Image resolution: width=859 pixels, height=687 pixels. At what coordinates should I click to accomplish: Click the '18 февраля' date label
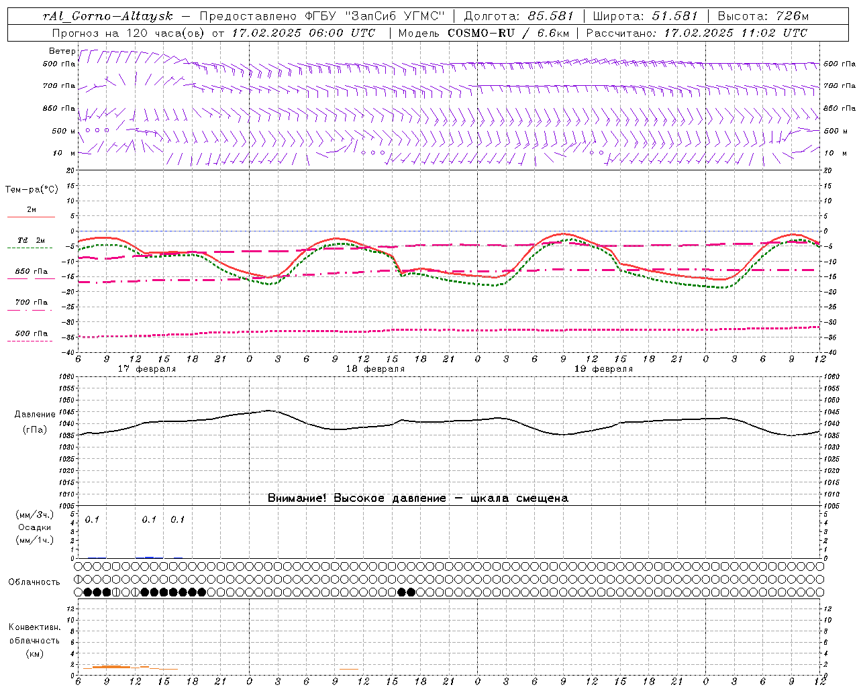pyautogui.click(x=375, y=369)
